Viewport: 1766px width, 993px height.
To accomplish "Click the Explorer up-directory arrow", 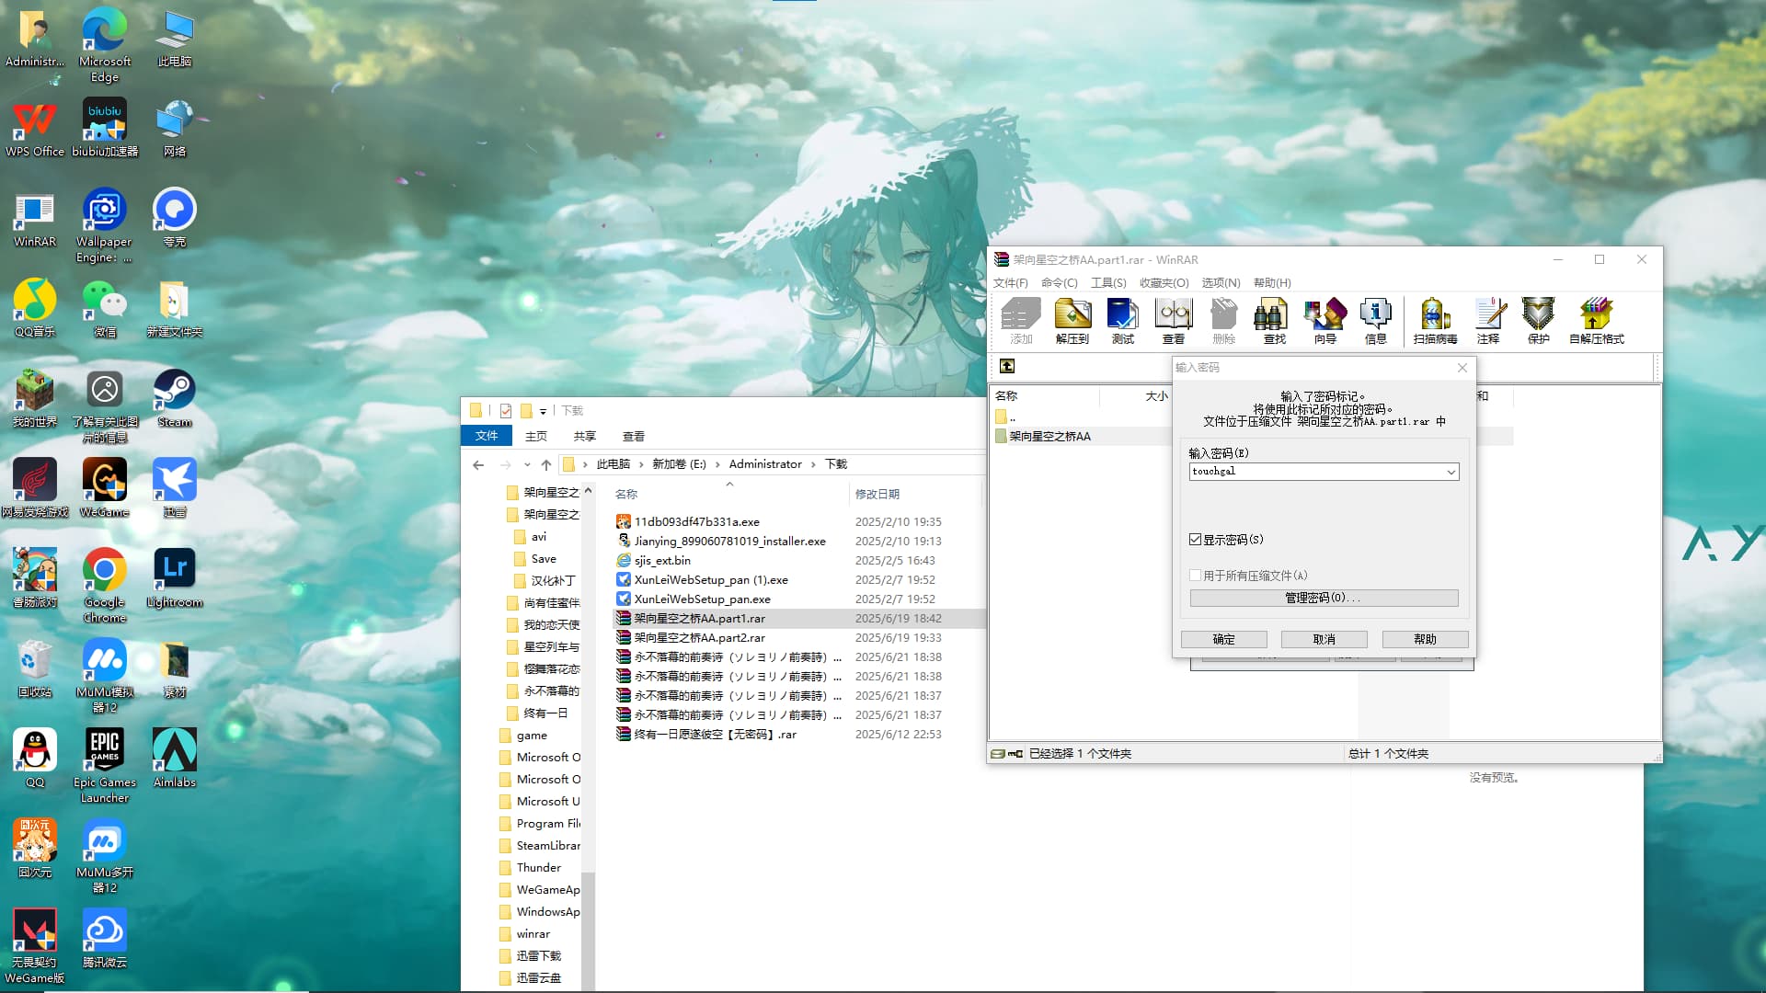I will coord(546,464).
